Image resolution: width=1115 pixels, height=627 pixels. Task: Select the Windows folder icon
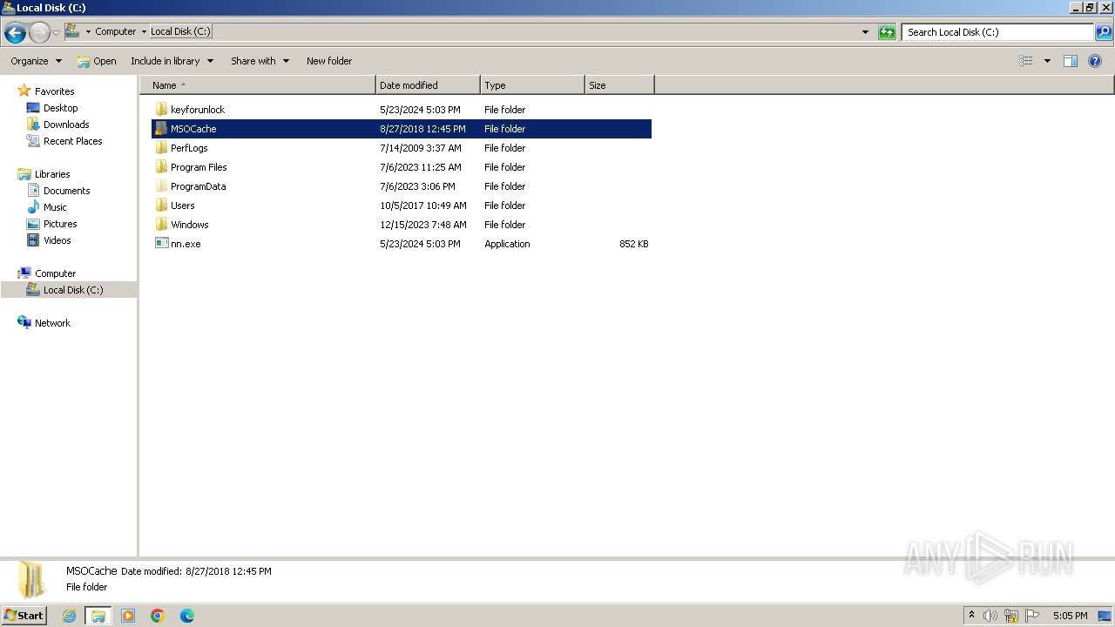[161, 225]
